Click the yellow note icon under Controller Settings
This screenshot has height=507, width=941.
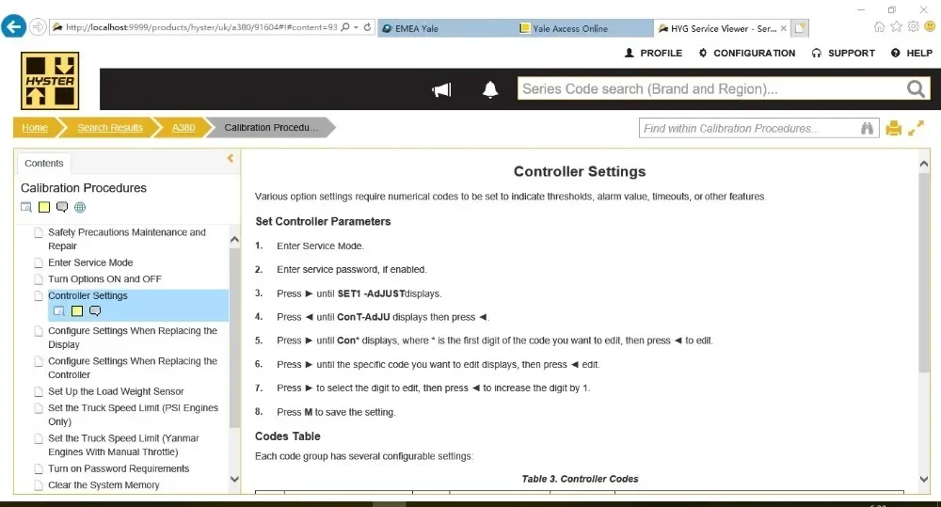pos(77,310)
